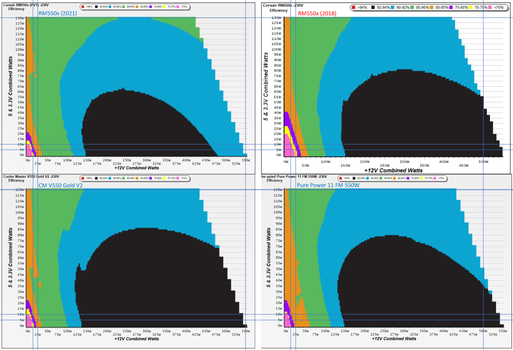Viewport: 513px width, 350px height.
Task: Click the blue 90-92% swatch in CM V550 legend
Action: click(110, 178)
